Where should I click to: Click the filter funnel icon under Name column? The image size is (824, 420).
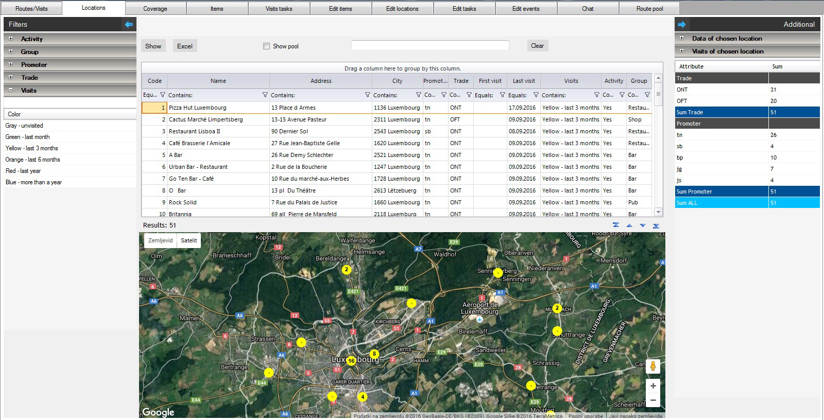pos(265,95)
